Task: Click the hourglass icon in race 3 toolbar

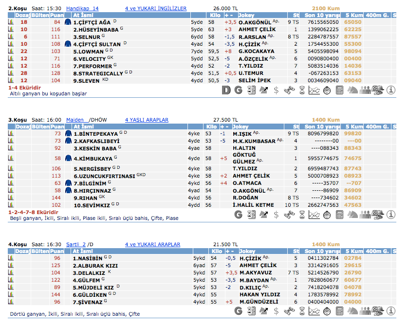Action: coord(302,214)
